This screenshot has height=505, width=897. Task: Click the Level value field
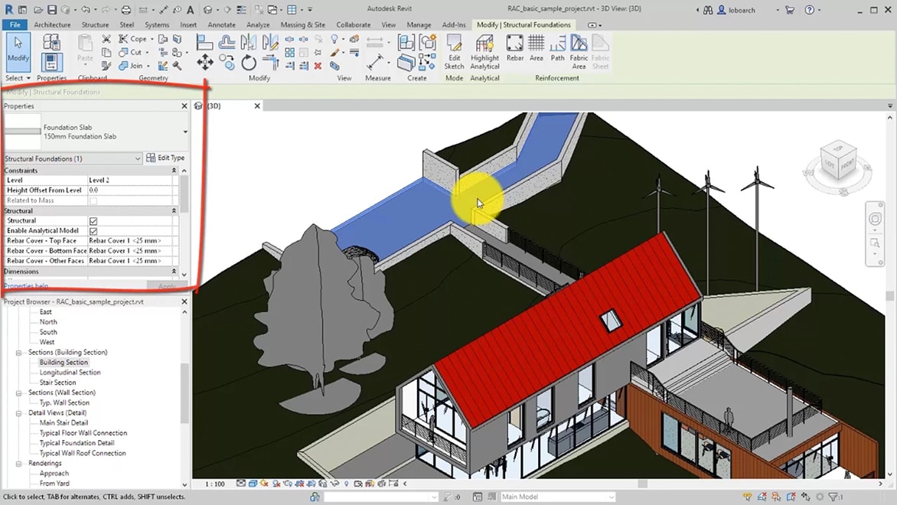(x=130, y=181)
